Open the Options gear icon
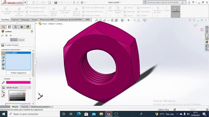The height and width of the screenshot is (117, 209). click(x=82, y=2)
